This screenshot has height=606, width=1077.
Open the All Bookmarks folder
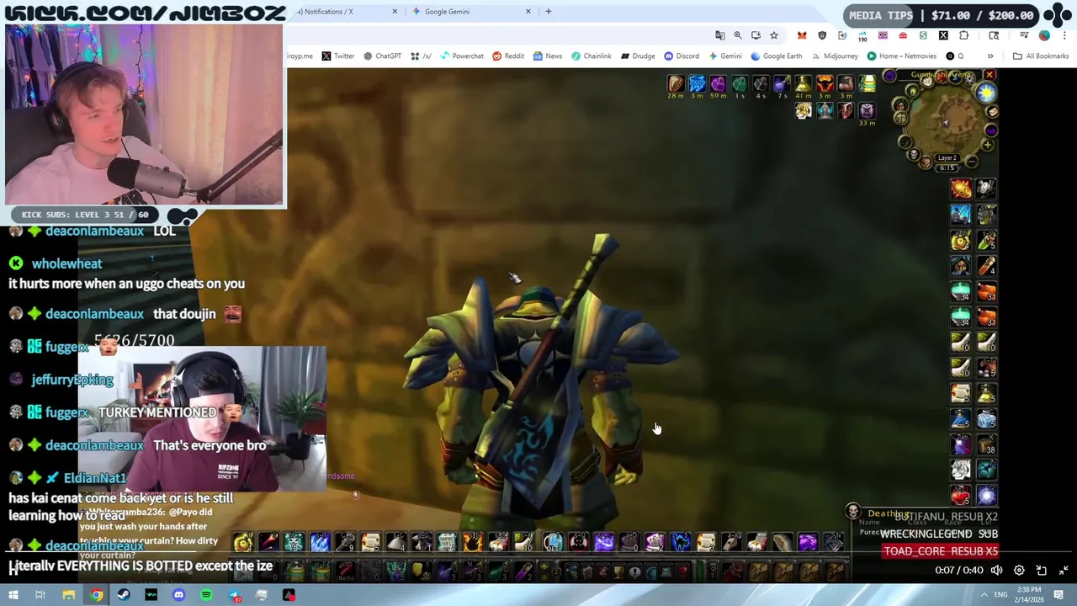point(1041,56)
